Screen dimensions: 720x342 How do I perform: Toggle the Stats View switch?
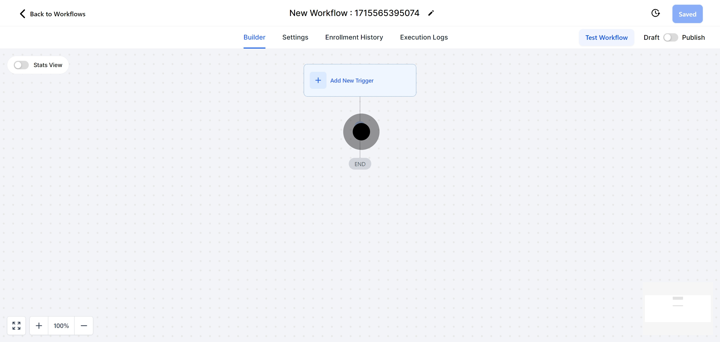tap(21, 65)
